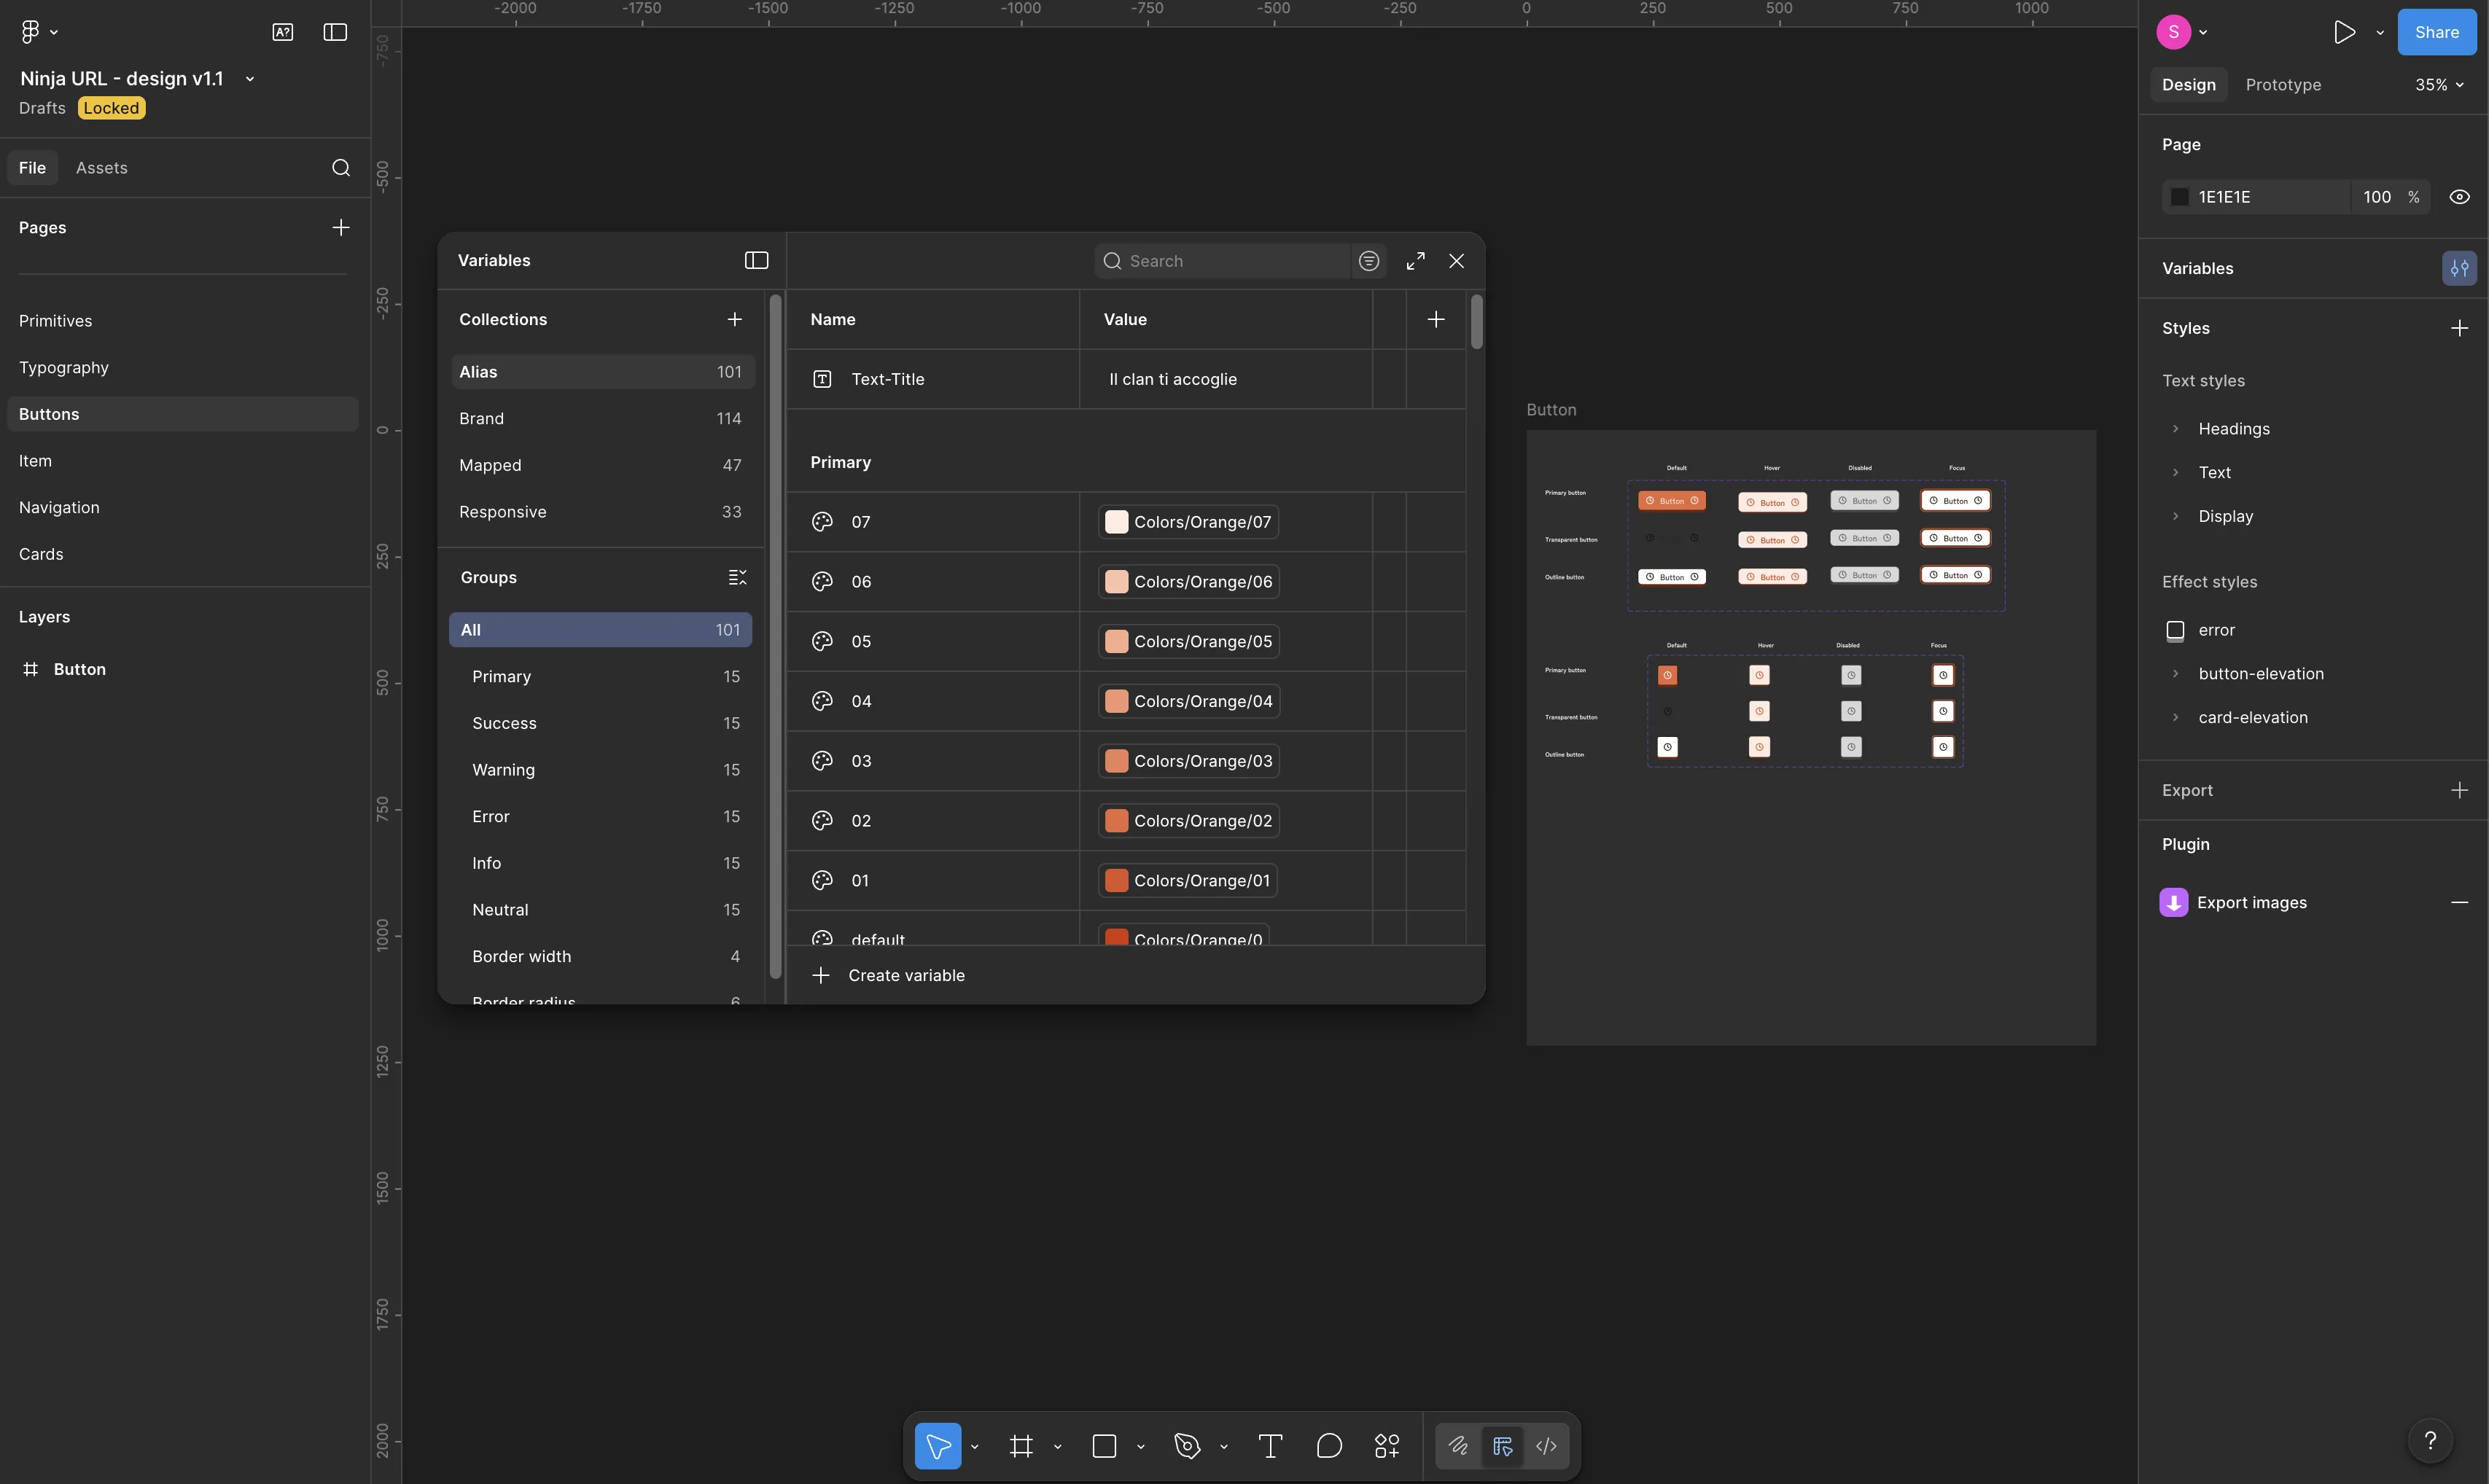Image resolution: width=2489 pixels, height=1484 pixels.
Task: Open the Figma main menu
Action: [x=31, y=31]
